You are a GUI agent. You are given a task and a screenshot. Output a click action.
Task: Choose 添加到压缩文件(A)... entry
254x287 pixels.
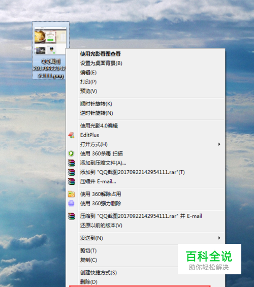103,163
